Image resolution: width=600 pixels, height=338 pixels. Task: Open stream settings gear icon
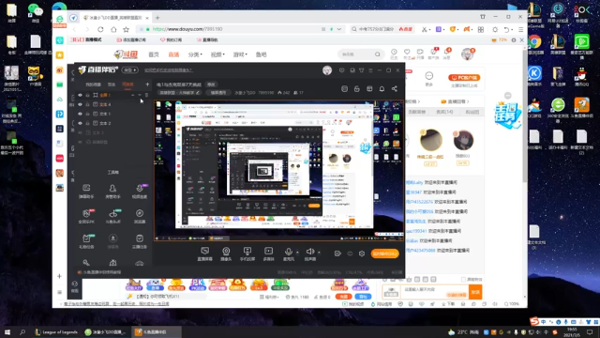click(362, 253)
